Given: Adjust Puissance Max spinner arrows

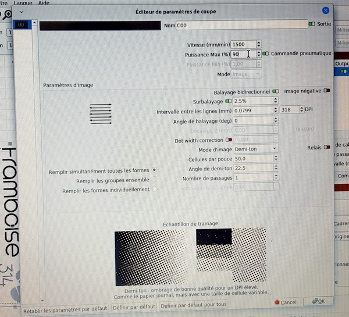Looking at the screenshot, I should [x=259, y=54].
